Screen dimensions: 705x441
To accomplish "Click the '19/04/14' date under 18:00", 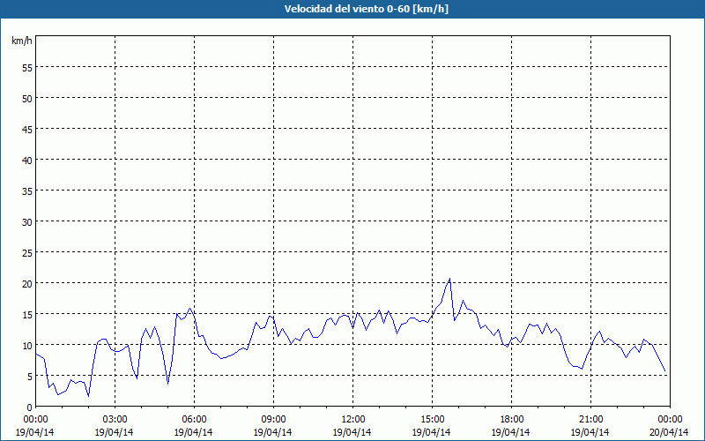I will 511,432.
